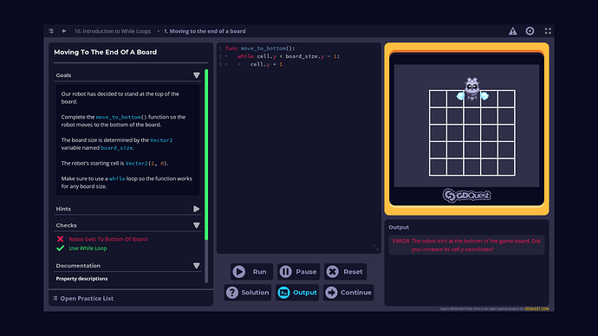Screen dimensions: 598x336
Task: Go back using the arrow icon
Action: pos(63,31)
